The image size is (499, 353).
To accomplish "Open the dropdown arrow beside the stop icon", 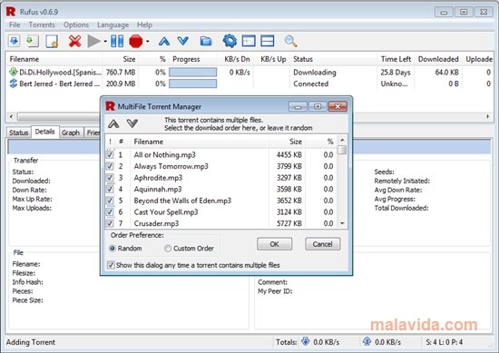I will tap(147, 42).
